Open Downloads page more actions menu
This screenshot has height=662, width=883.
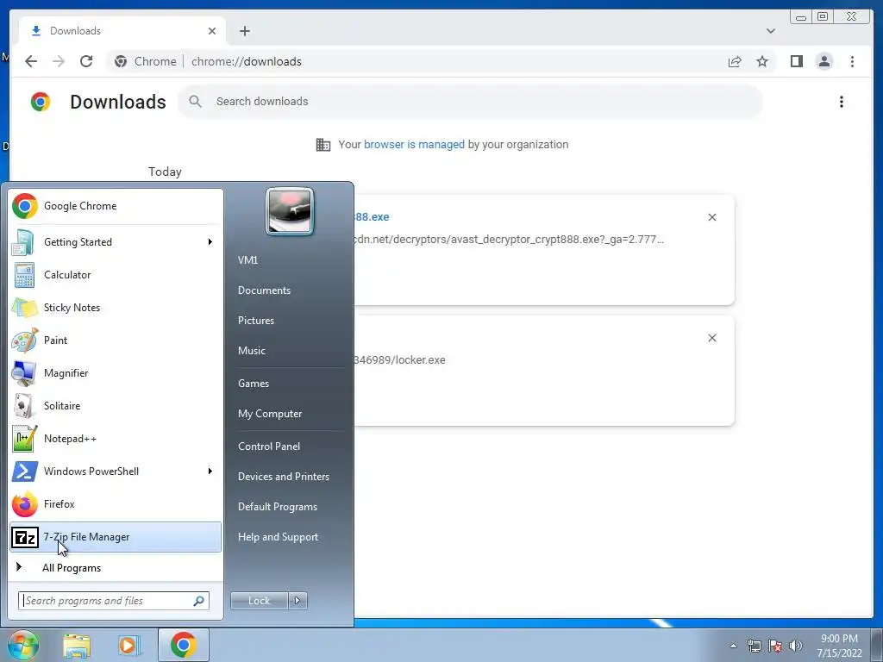tap(842, 102)
